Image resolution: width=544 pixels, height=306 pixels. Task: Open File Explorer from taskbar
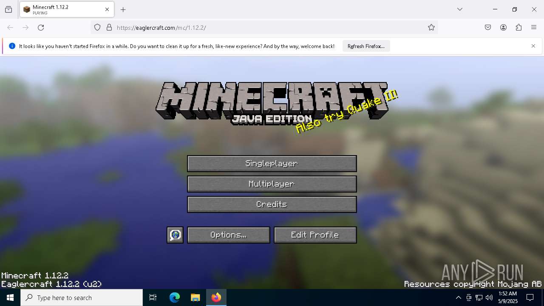(x=195, y=297)
